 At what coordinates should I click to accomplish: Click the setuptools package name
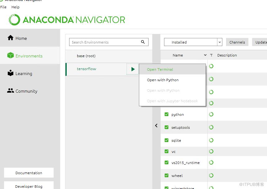pyautogui.click(x=180, y=127)
